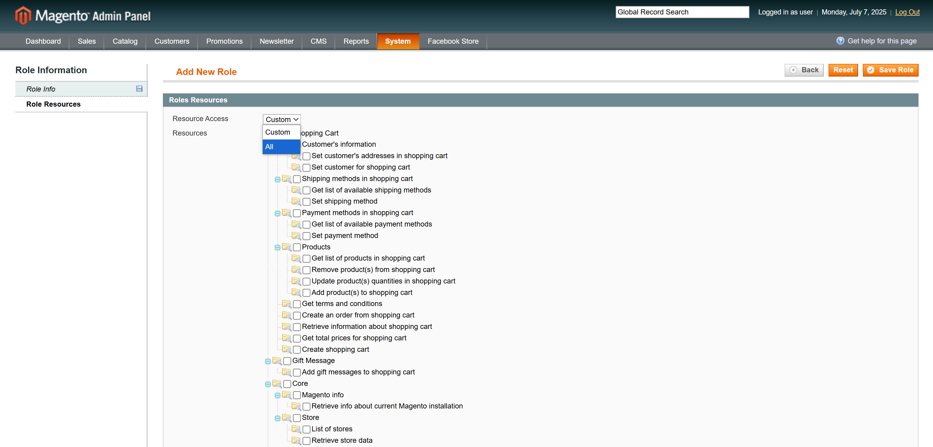Focus the Global Record Search field
933x447 pixels.
(682, 12)
